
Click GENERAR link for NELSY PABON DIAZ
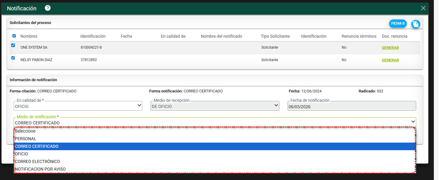390,60
